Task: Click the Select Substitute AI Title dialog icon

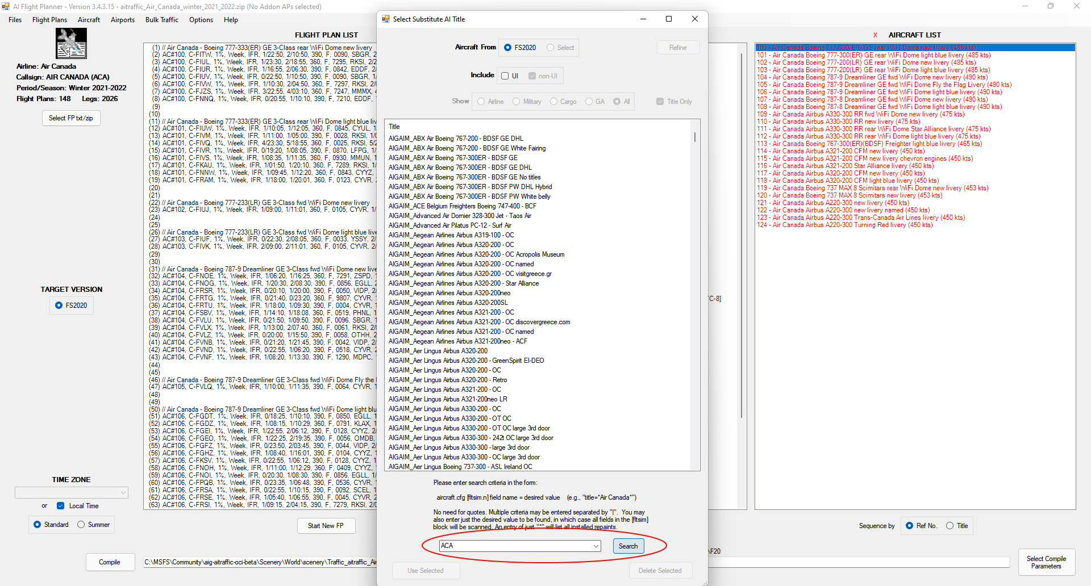Action: (x=386, y=19)
